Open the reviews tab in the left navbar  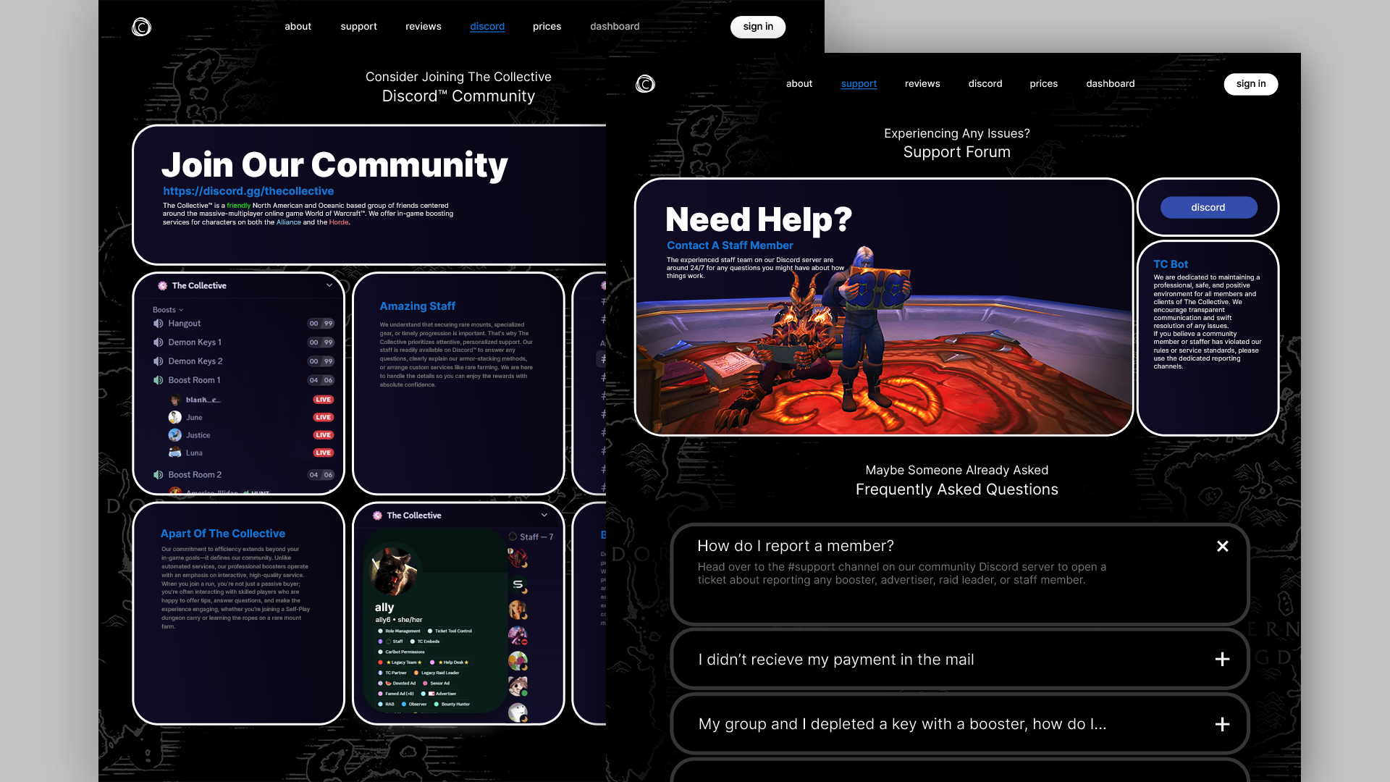pyautogui.click(x=424, y=27)
